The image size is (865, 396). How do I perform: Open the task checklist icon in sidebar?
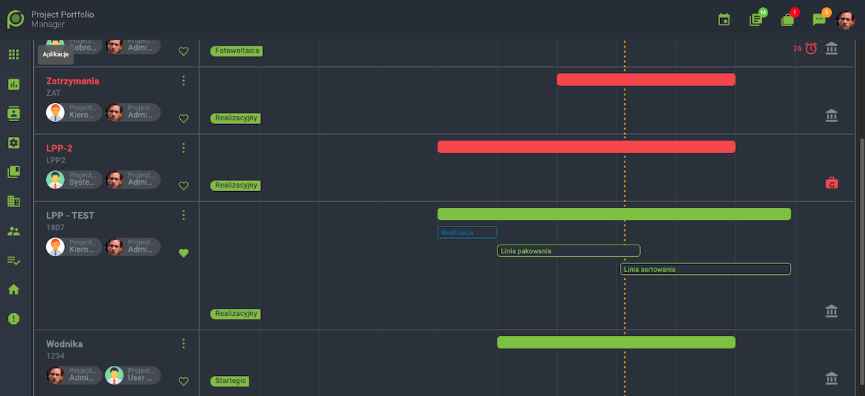(x=14, y=260)
